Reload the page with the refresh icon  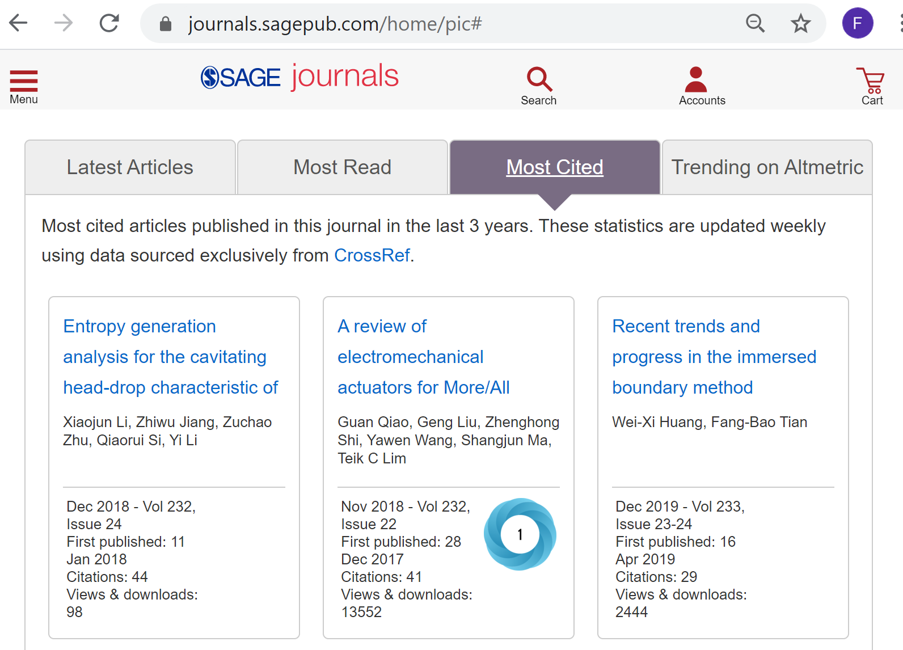(109, 23)
